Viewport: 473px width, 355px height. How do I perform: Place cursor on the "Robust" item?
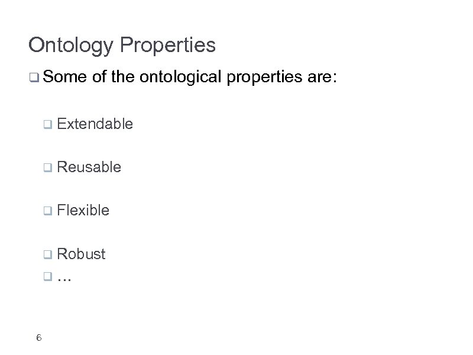[82, 254]
